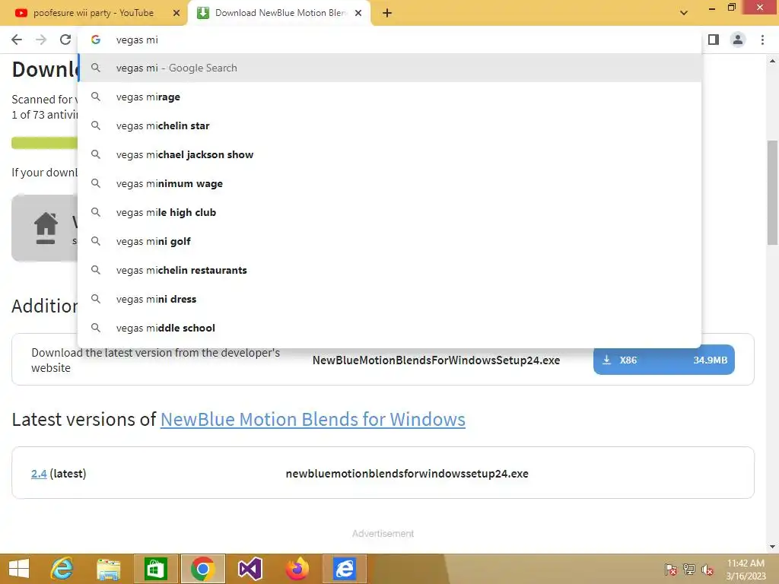Click the Chrome icon in the taskbar
The width and height of the screenshot is (779, 584).
click(x=202, y=569)
